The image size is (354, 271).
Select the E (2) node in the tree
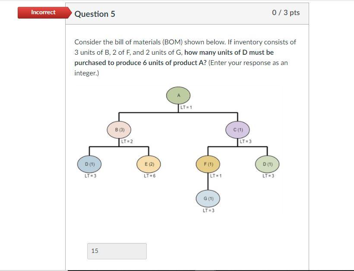pyautogui.click(x=149, y=164)
